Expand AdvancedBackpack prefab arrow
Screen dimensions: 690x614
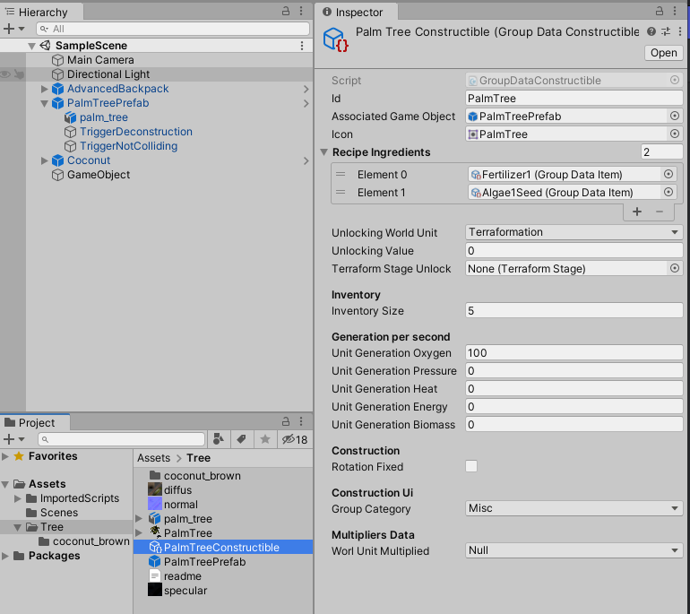tap(44, 89)
